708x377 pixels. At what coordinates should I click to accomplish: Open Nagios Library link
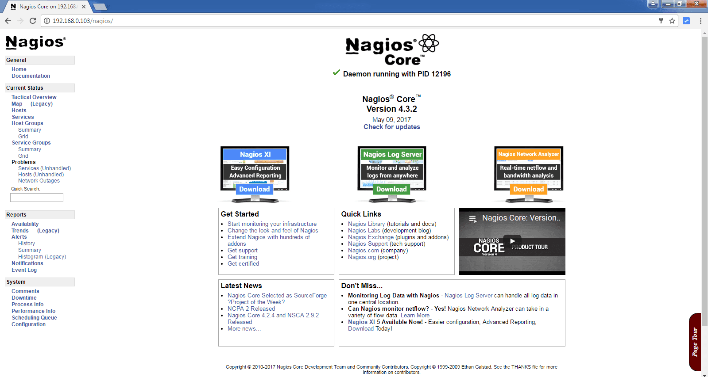click(x=366, y=224)
